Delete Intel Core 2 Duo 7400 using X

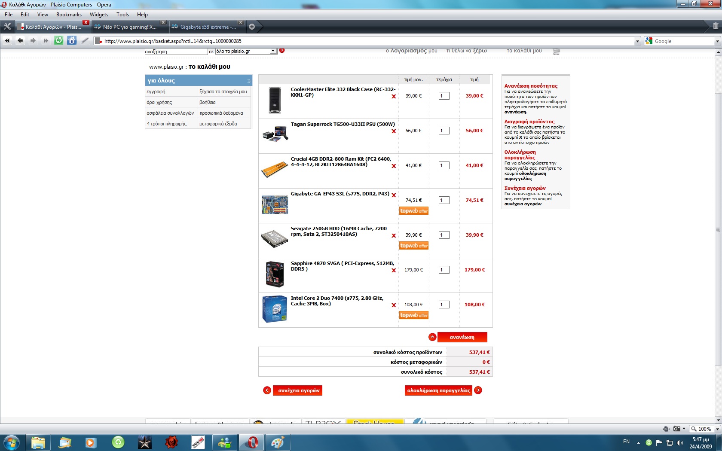tap(394, 305)
